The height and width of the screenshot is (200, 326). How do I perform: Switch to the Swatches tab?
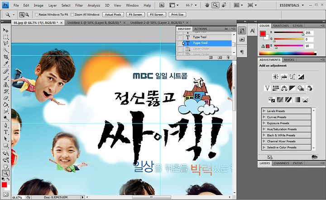pos(281,26)
